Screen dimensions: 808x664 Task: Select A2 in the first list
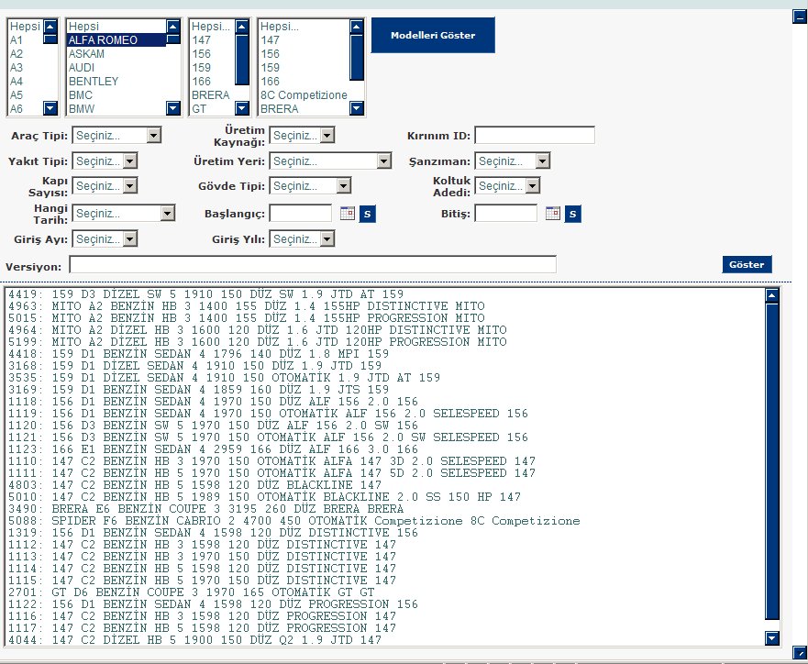click(26, 53)
